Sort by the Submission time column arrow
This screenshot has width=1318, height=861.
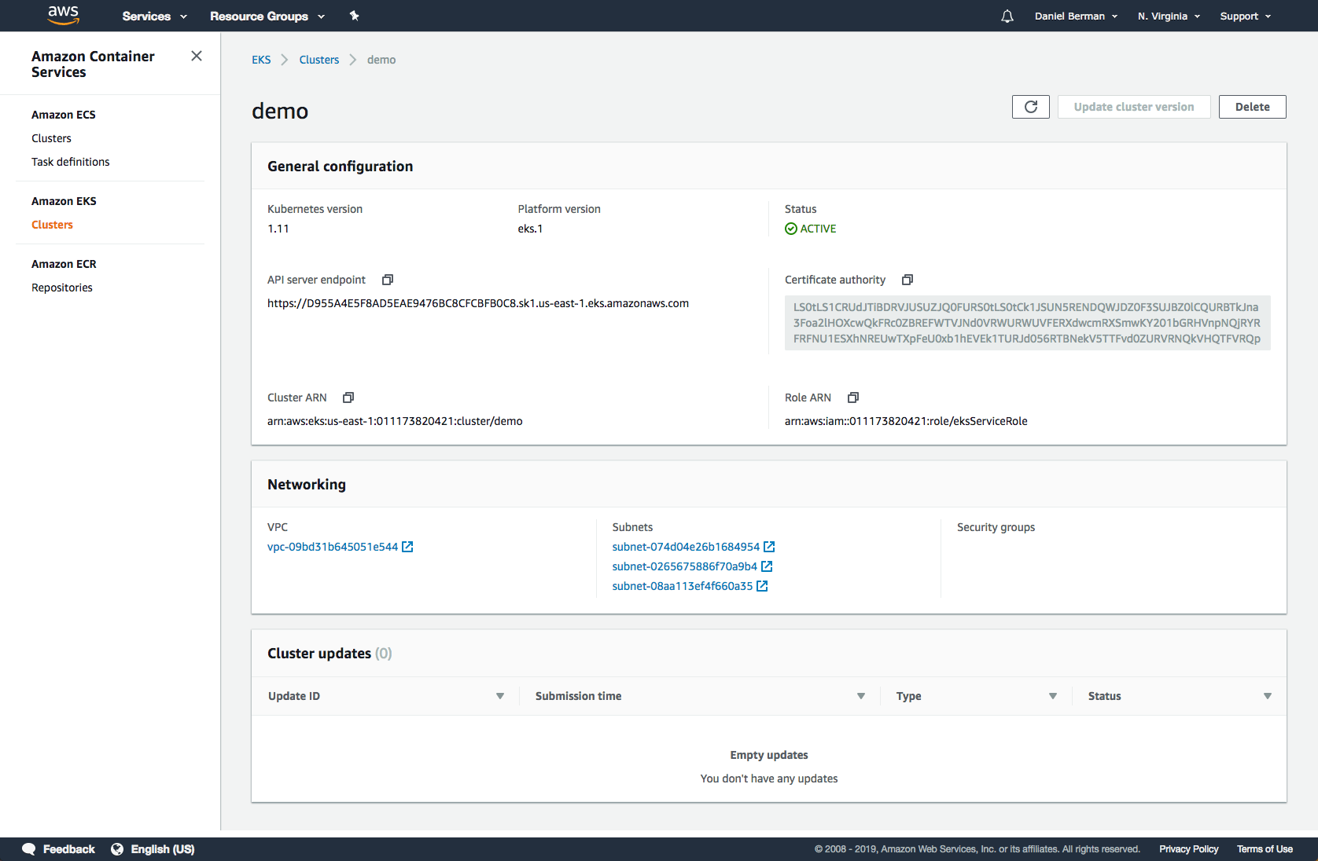tap(861, 696)
